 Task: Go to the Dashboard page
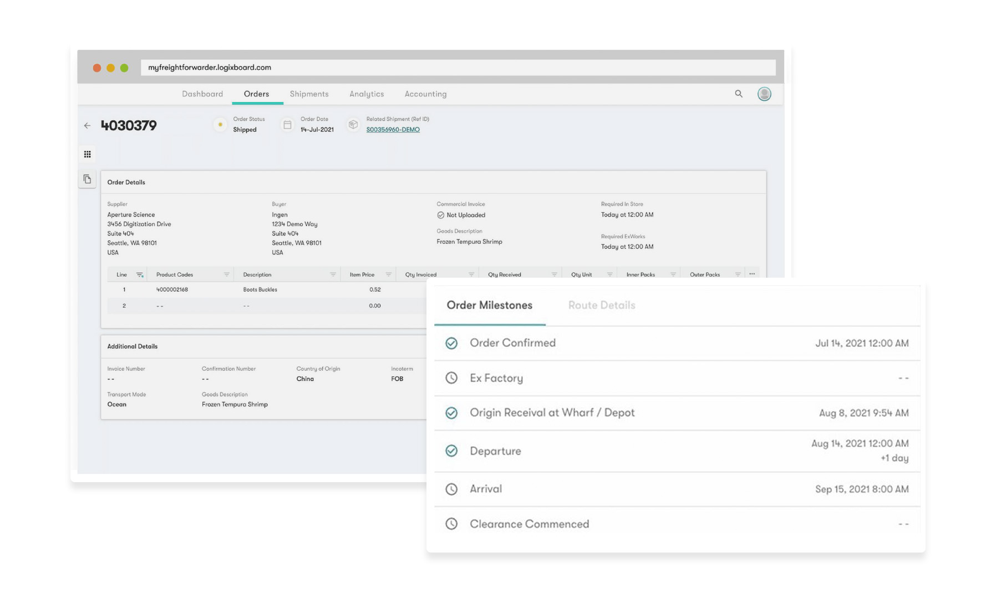202,94
